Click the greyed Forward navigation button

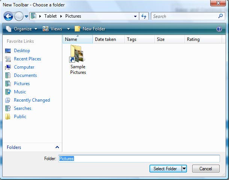point(19,16)
